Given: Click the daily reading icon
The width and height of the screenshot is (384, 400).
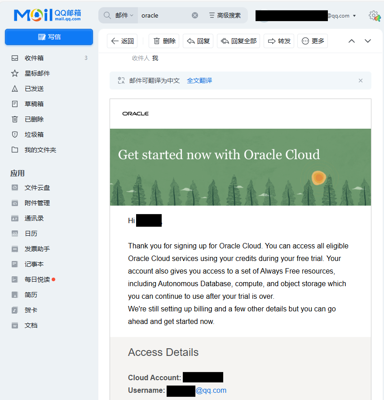Looking at the screenshot, I should click(15, 279).
